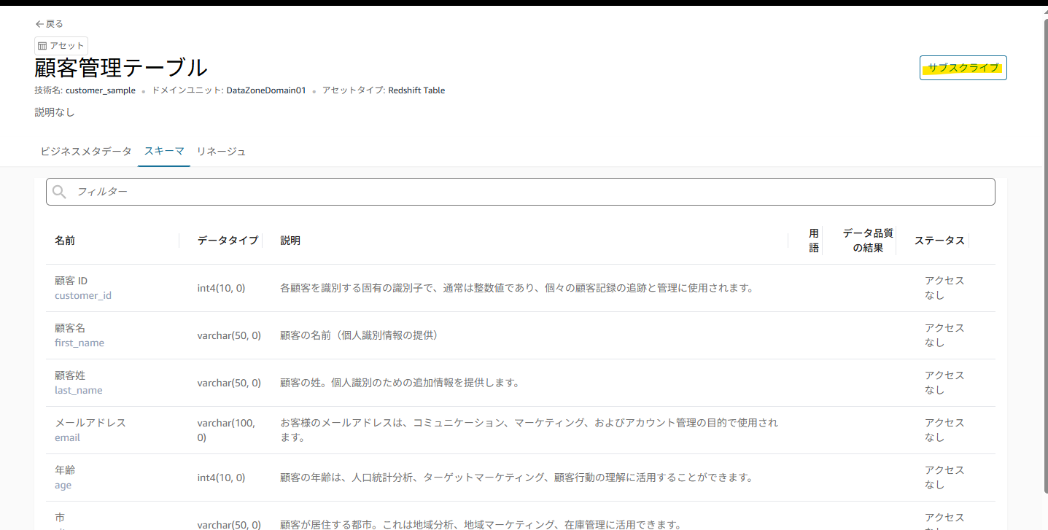Click the search icon in the filter bar

pyautogui.click(x=59, y=192)
